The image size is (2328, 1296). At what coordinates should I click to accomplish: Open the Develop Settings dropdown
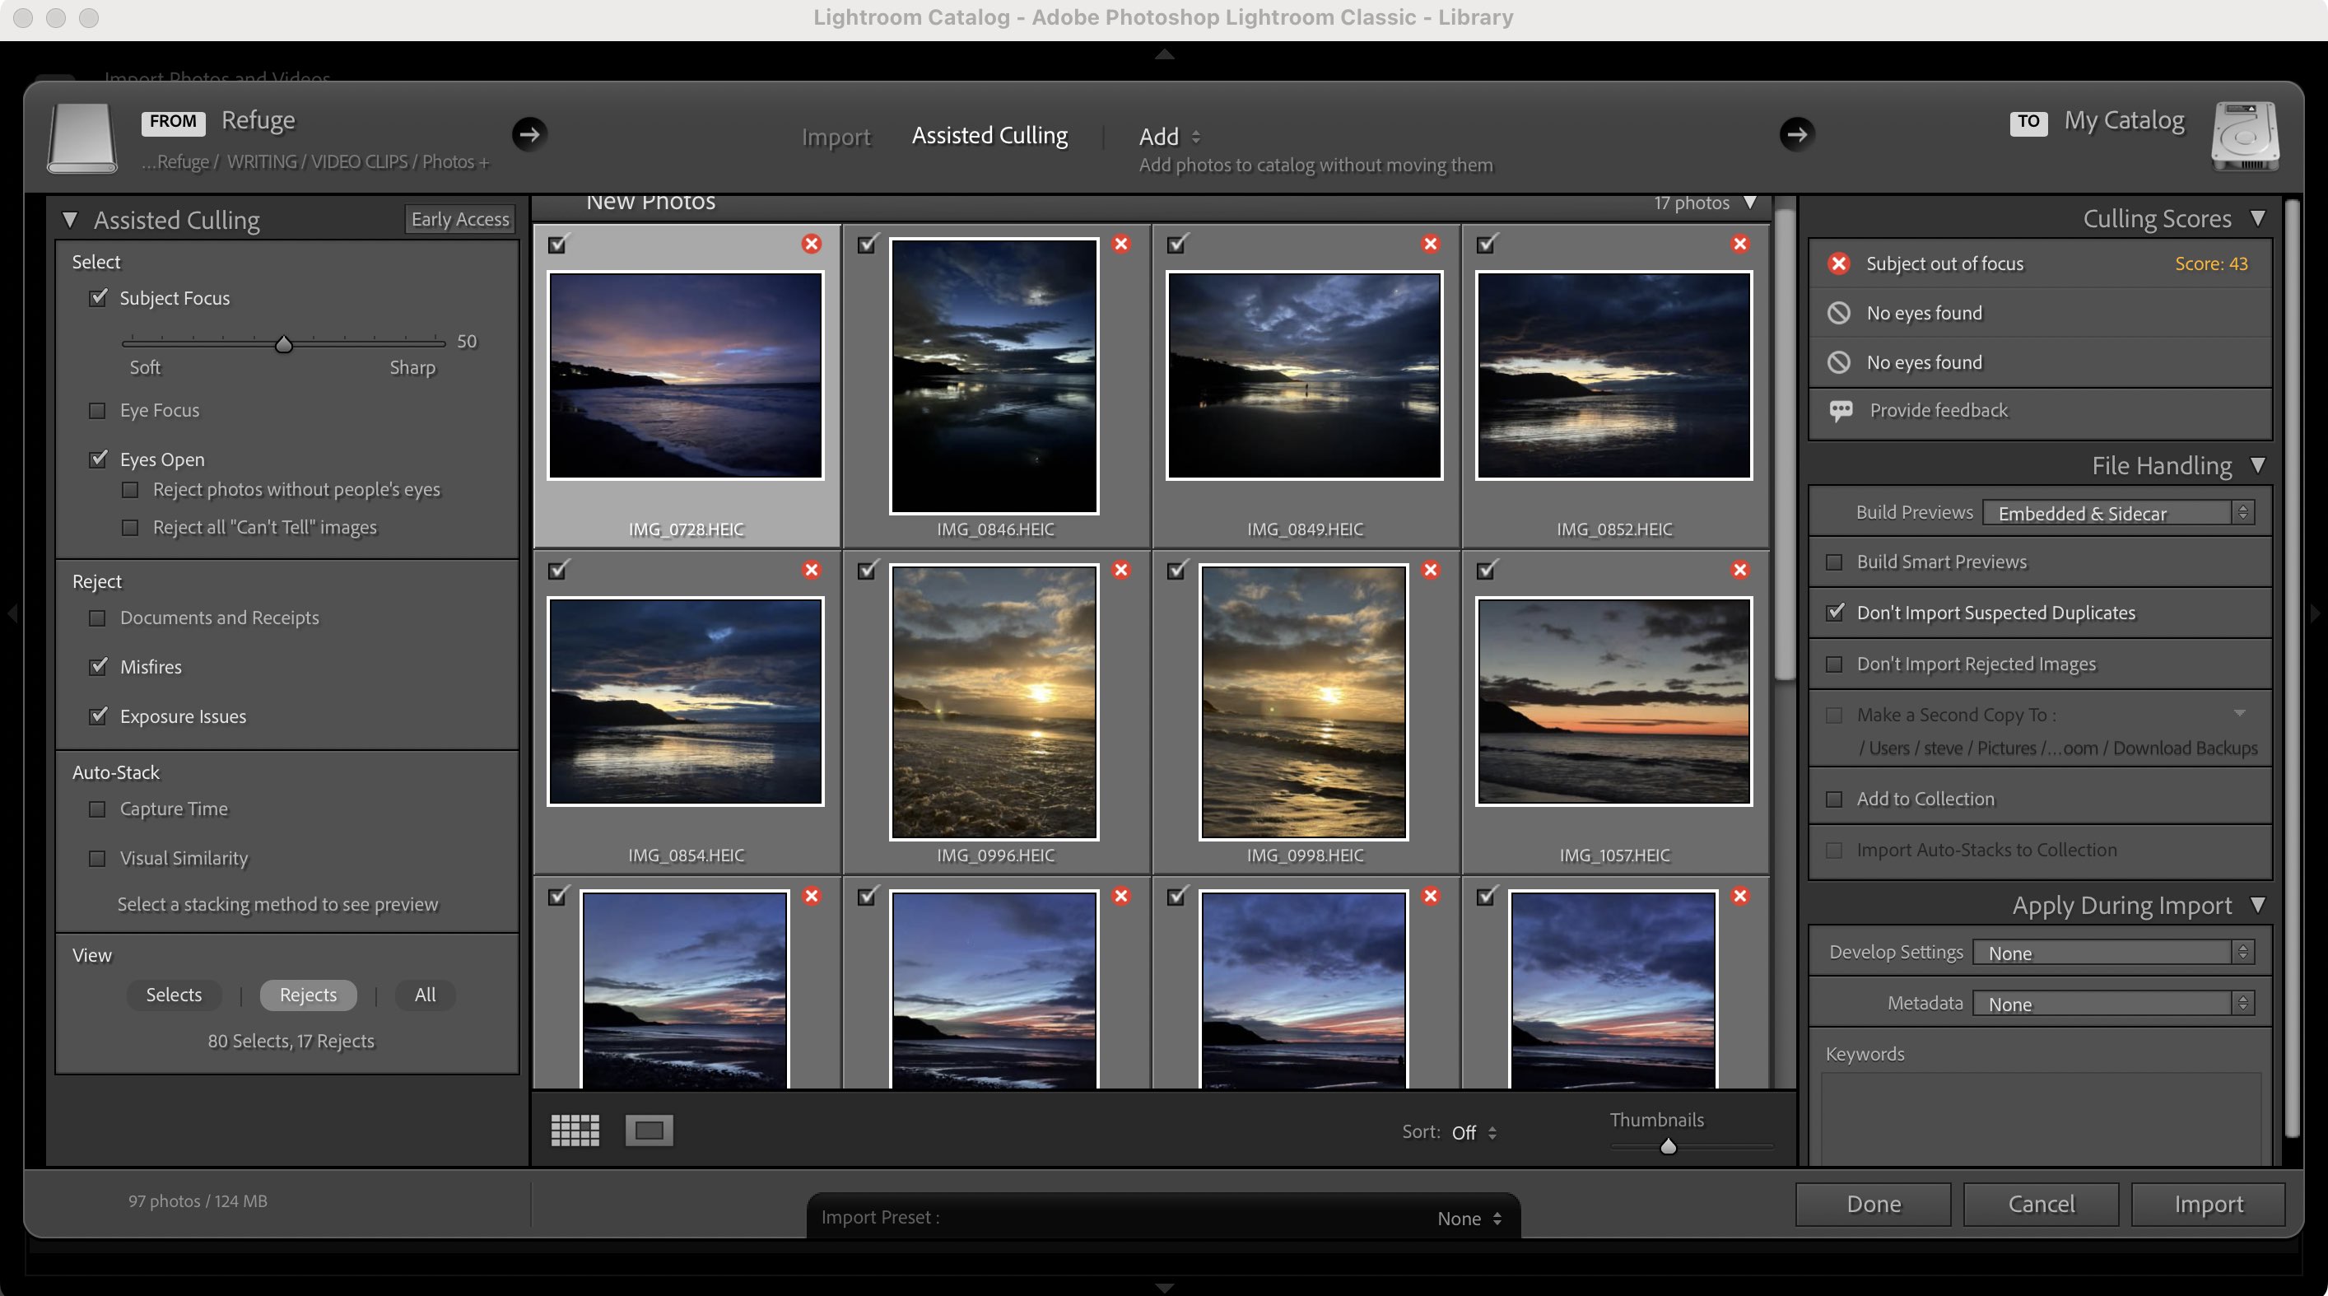click(x=2114, y=953)
